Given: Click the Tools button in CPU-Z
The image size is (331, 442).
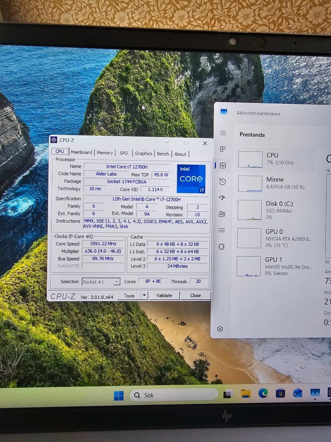Looking at the screenshot, I should (x=129, y=296).
